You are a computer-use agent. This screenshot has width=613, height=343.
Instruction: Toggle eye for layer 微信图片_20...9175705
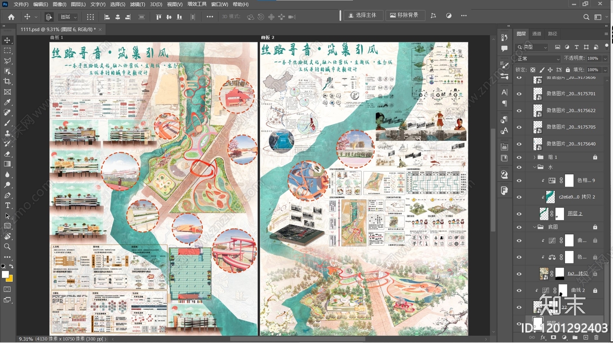(519, 127)
